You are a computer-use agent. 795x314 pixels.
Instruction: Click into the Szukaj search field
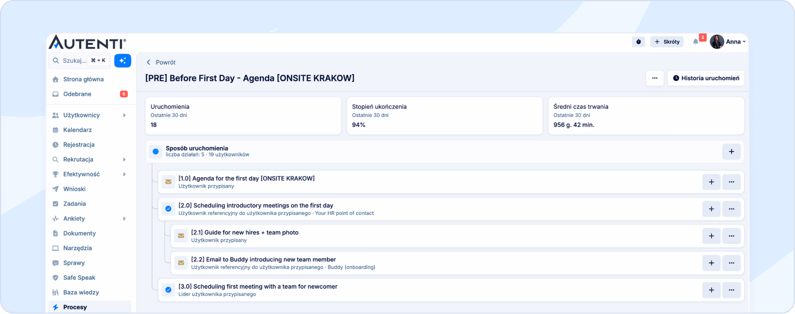tap(80, 61)
